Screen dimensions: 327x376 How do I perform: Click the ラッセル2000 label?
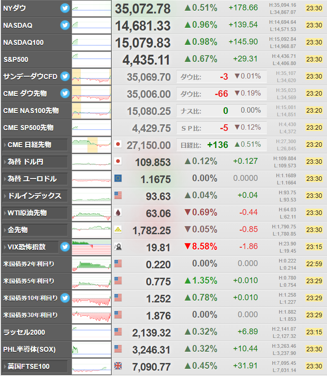pos(24,332)
